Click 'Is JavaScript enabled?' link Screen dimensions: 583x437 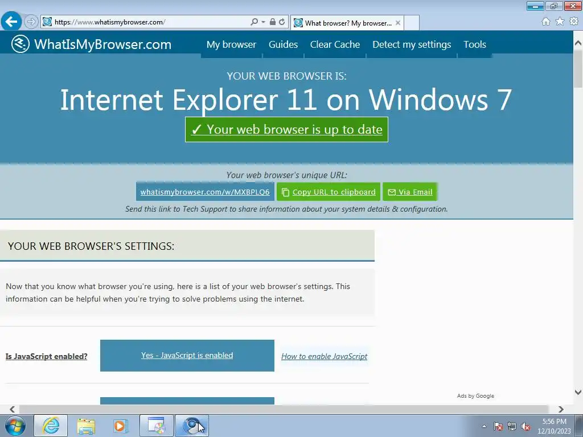click(47, 356)
